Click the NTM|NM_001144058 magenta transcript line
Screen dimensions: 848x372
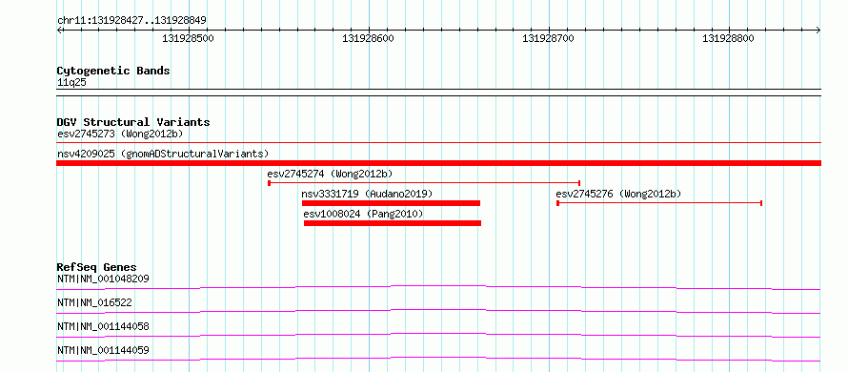tap(438, 335)
